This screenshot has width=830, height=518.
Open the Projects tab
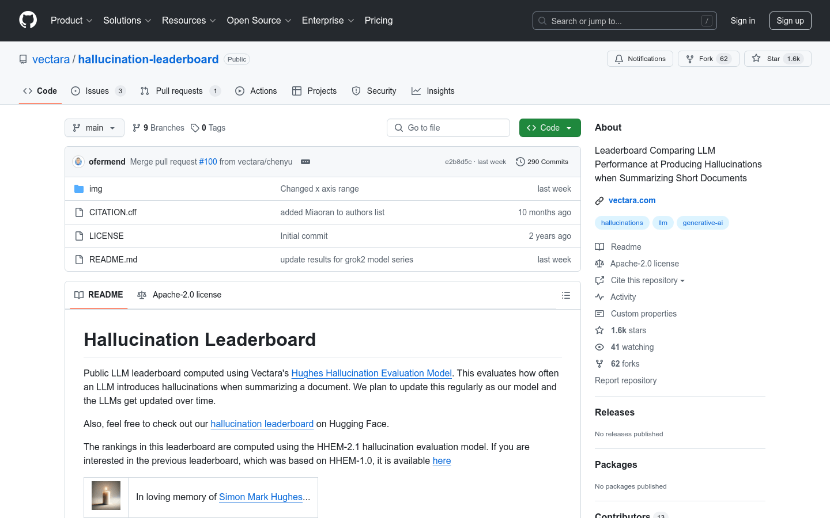tap(314, 91)
